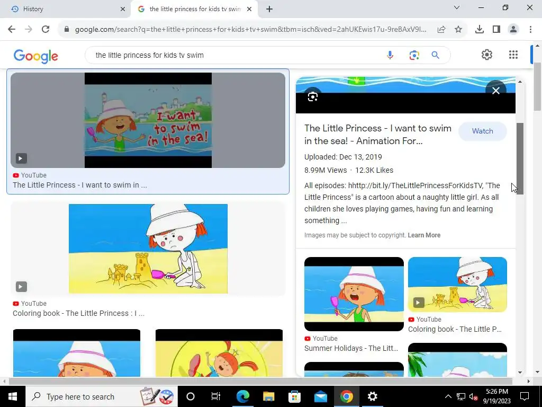
Task: Open the share this page icon
Action: click(441, 30)
